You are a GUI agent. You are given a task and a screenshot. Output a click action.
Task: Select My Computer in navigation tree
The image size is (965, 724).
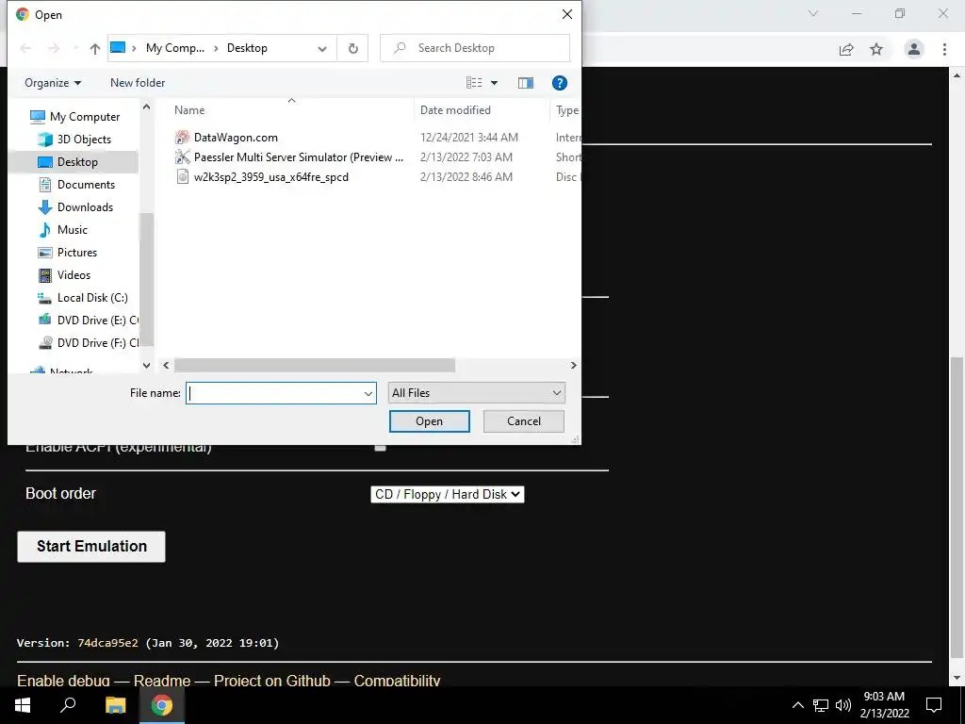[84, 116]
